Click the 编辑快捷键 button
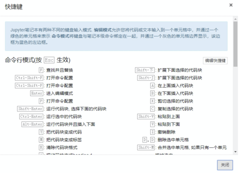Screen dimensions: 239x173 (x=215, y=61)
